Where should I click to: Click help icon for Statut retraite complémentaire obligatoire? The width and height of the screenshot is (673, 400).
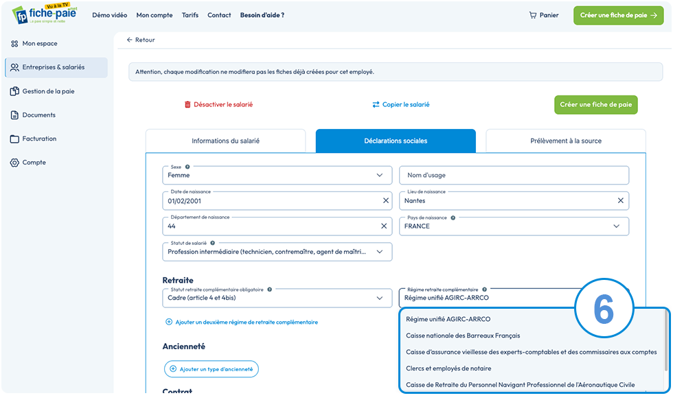pyautogui.click(x=269, y=290)
